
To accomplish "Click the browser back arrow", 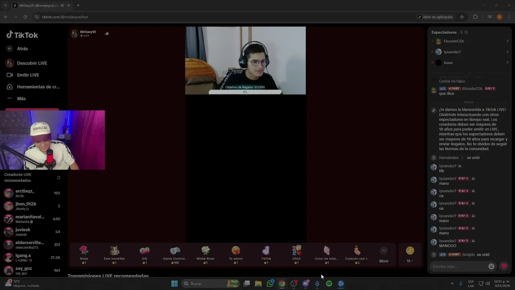I will [x=6, y=17].
